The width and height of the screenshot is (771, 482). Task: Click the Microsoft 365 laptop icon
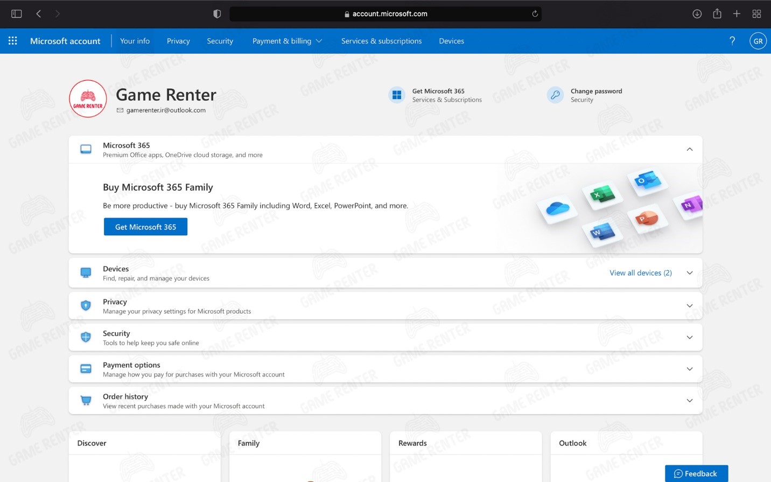pyautogui.click(x=86, y=149)
